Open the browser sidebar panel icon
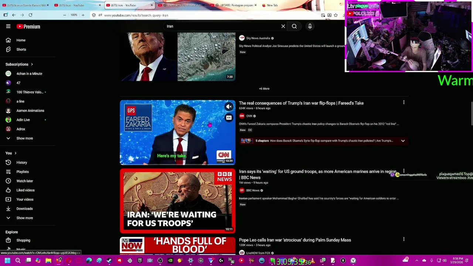Screen dimensions: 473x266 [6, 15]
